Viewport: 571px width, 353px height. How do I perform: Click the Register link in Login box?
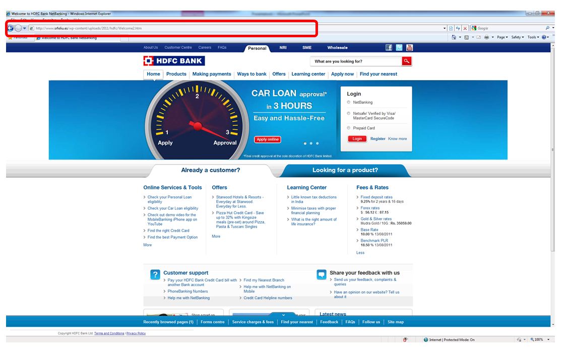(x=377, y=138)
